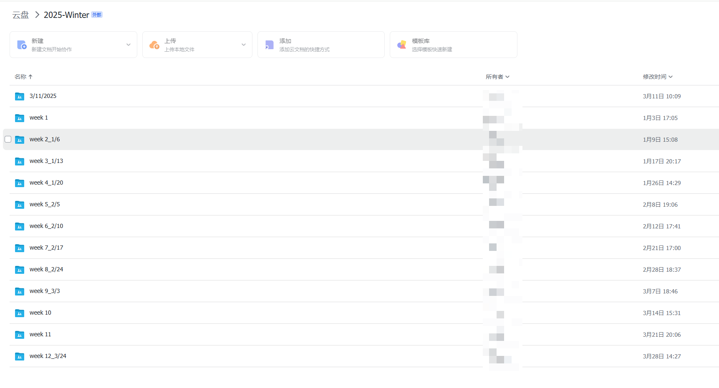
Task: Click folder icon for week 6_2/10
Action: (x=20, y=226)
